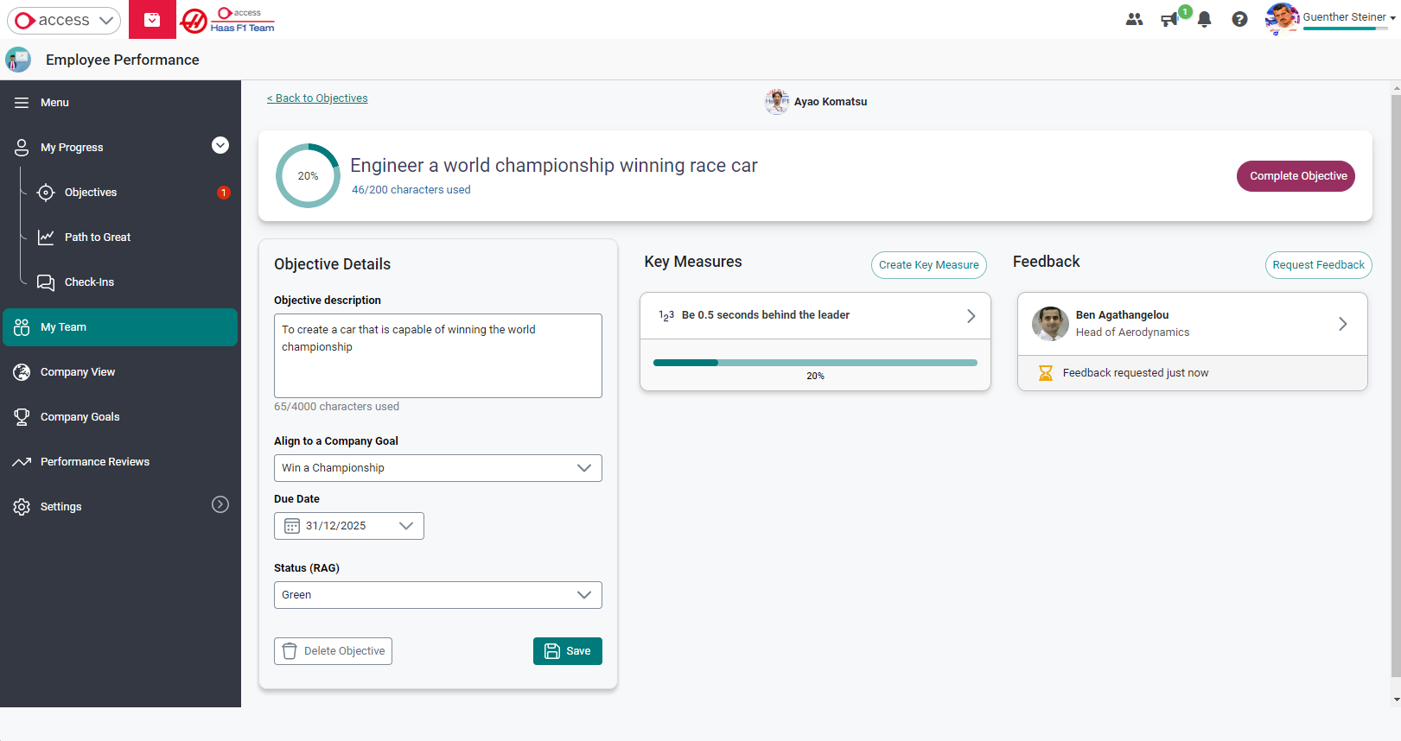Open Performance Reviews from sidebar
The height and width of the screenshot is (741, 1401).
click(94, 462)
